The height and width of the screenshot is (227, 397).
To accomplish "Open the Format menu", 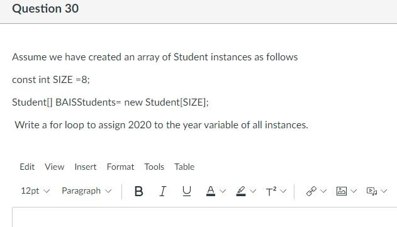I will (x=121, y=167).
